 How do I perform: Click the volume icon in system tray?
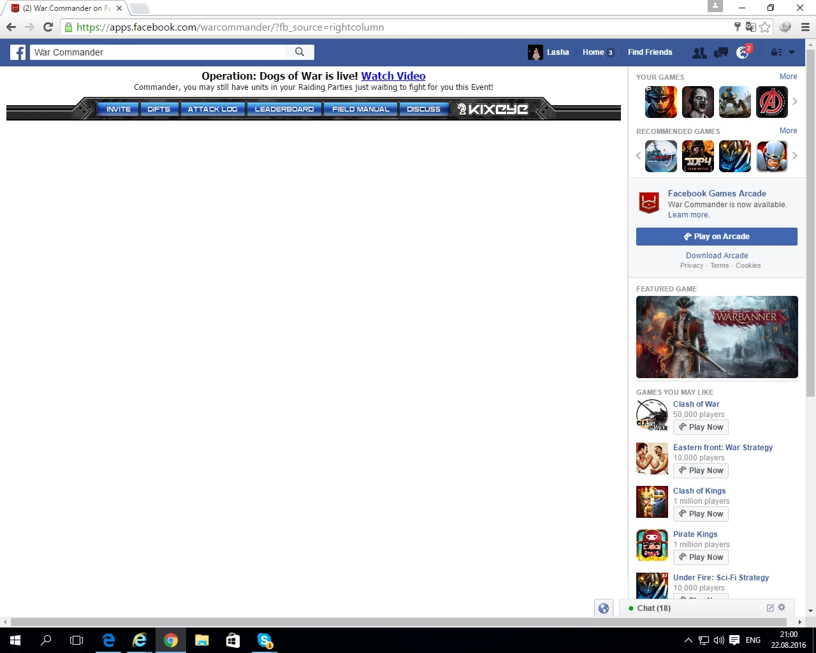[x=719, y=640]
